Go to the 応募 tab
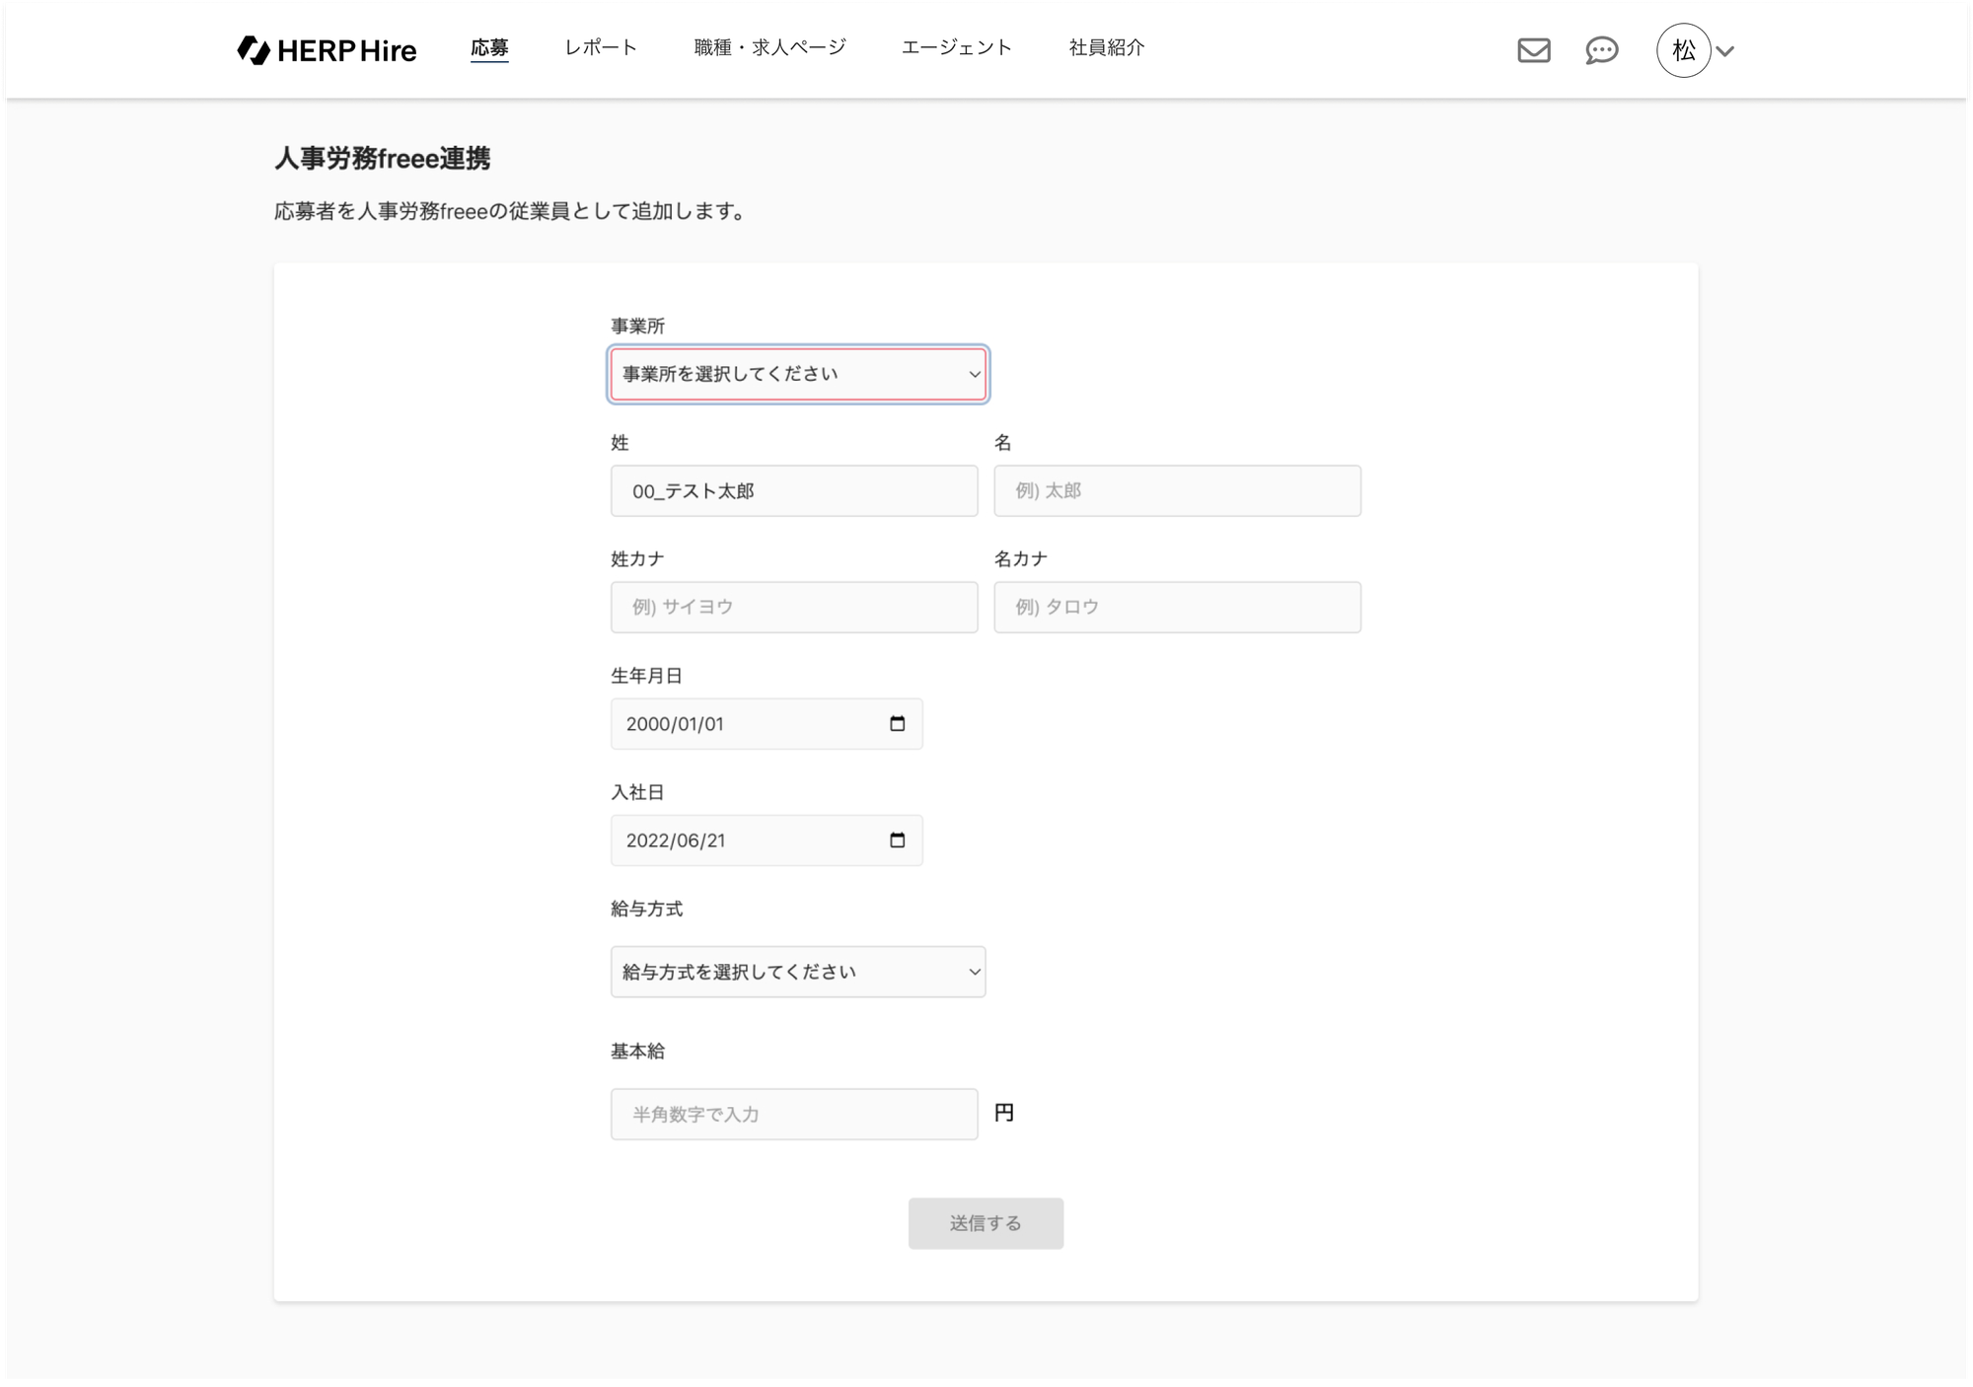 [x=489, y=47]
